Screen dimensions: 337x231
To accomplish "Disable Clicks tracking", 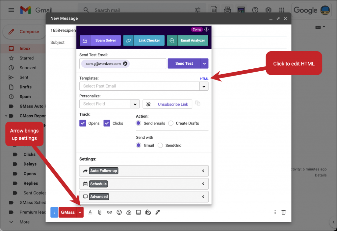I will [107, 123].
